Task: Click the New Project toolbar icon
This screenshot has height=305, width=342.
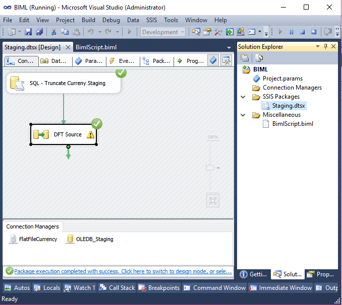Action: (11, 32)
